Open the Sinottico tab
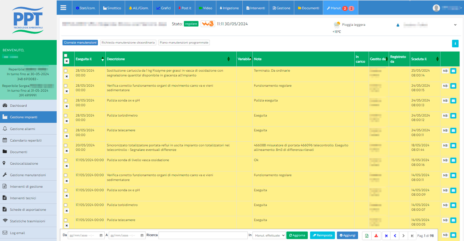This screenshot has width=464, height=241. (112, 8)
